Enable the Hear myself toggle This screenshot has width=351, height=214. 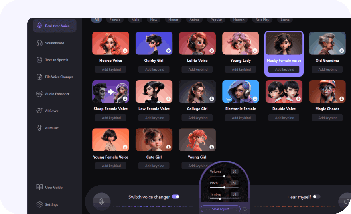(x=316, y=197)
